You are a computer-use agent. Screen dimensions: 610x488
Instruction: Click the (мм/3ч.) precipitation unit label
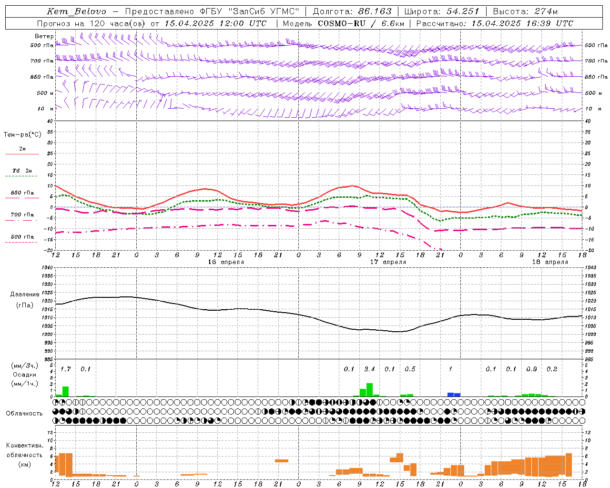[x=24, y=366]
